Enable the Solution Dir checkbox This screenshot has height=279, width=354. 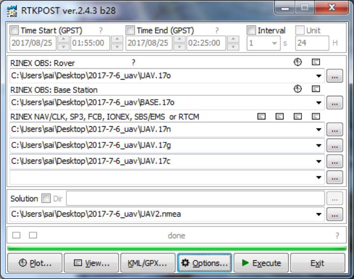point(46,198)
